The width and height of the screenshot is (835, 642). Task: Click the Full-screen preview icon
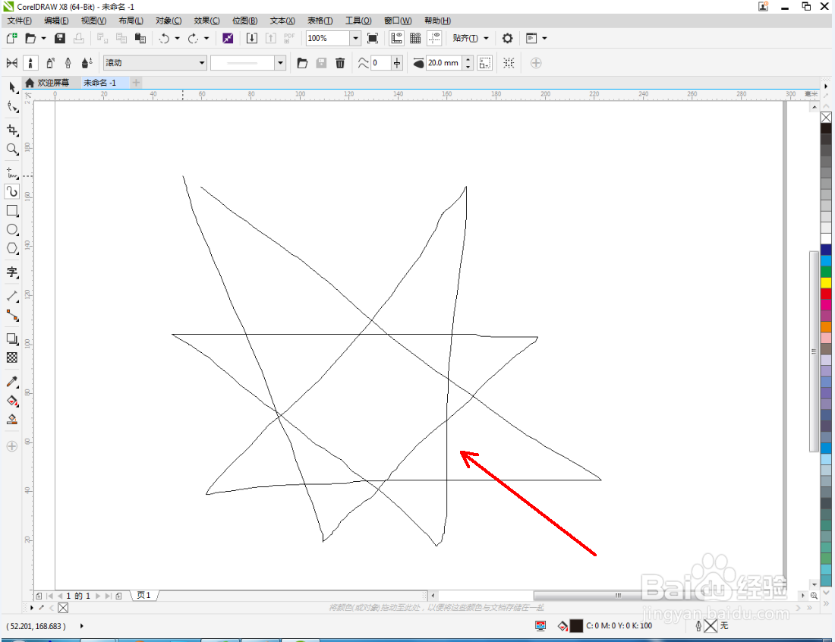[373, 39]
